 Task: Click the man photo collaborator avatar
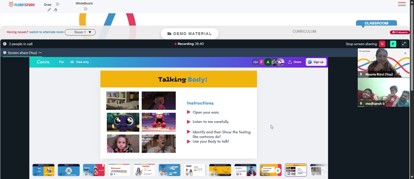pyautogui.click(x=274, y=62)
